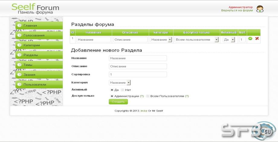Viewport: 278px width, 142px height.
Task: Click the arrow icon beside Голосования
Action: coord(19,35)
